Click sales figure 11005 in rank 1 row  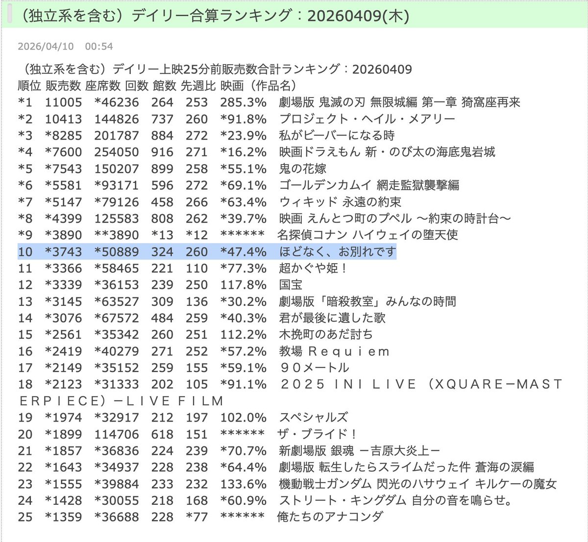pos(64,103)
